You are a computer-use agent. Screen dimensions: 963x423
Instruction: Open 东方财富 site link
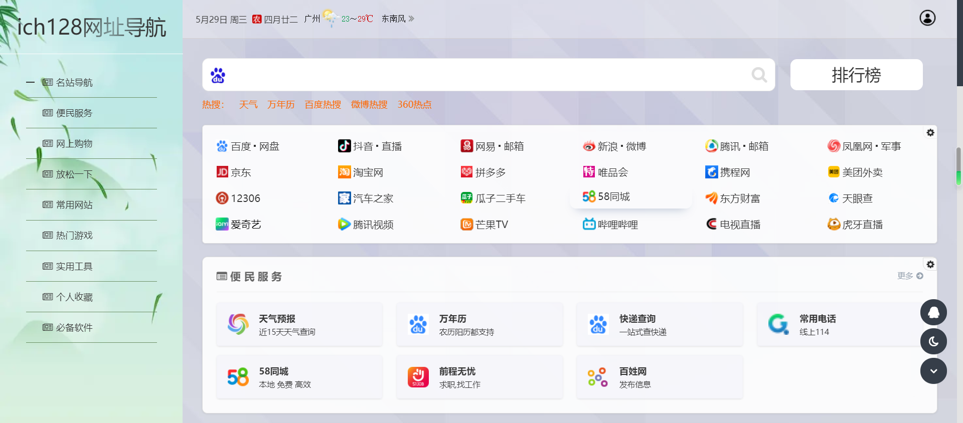coord(733,198)
